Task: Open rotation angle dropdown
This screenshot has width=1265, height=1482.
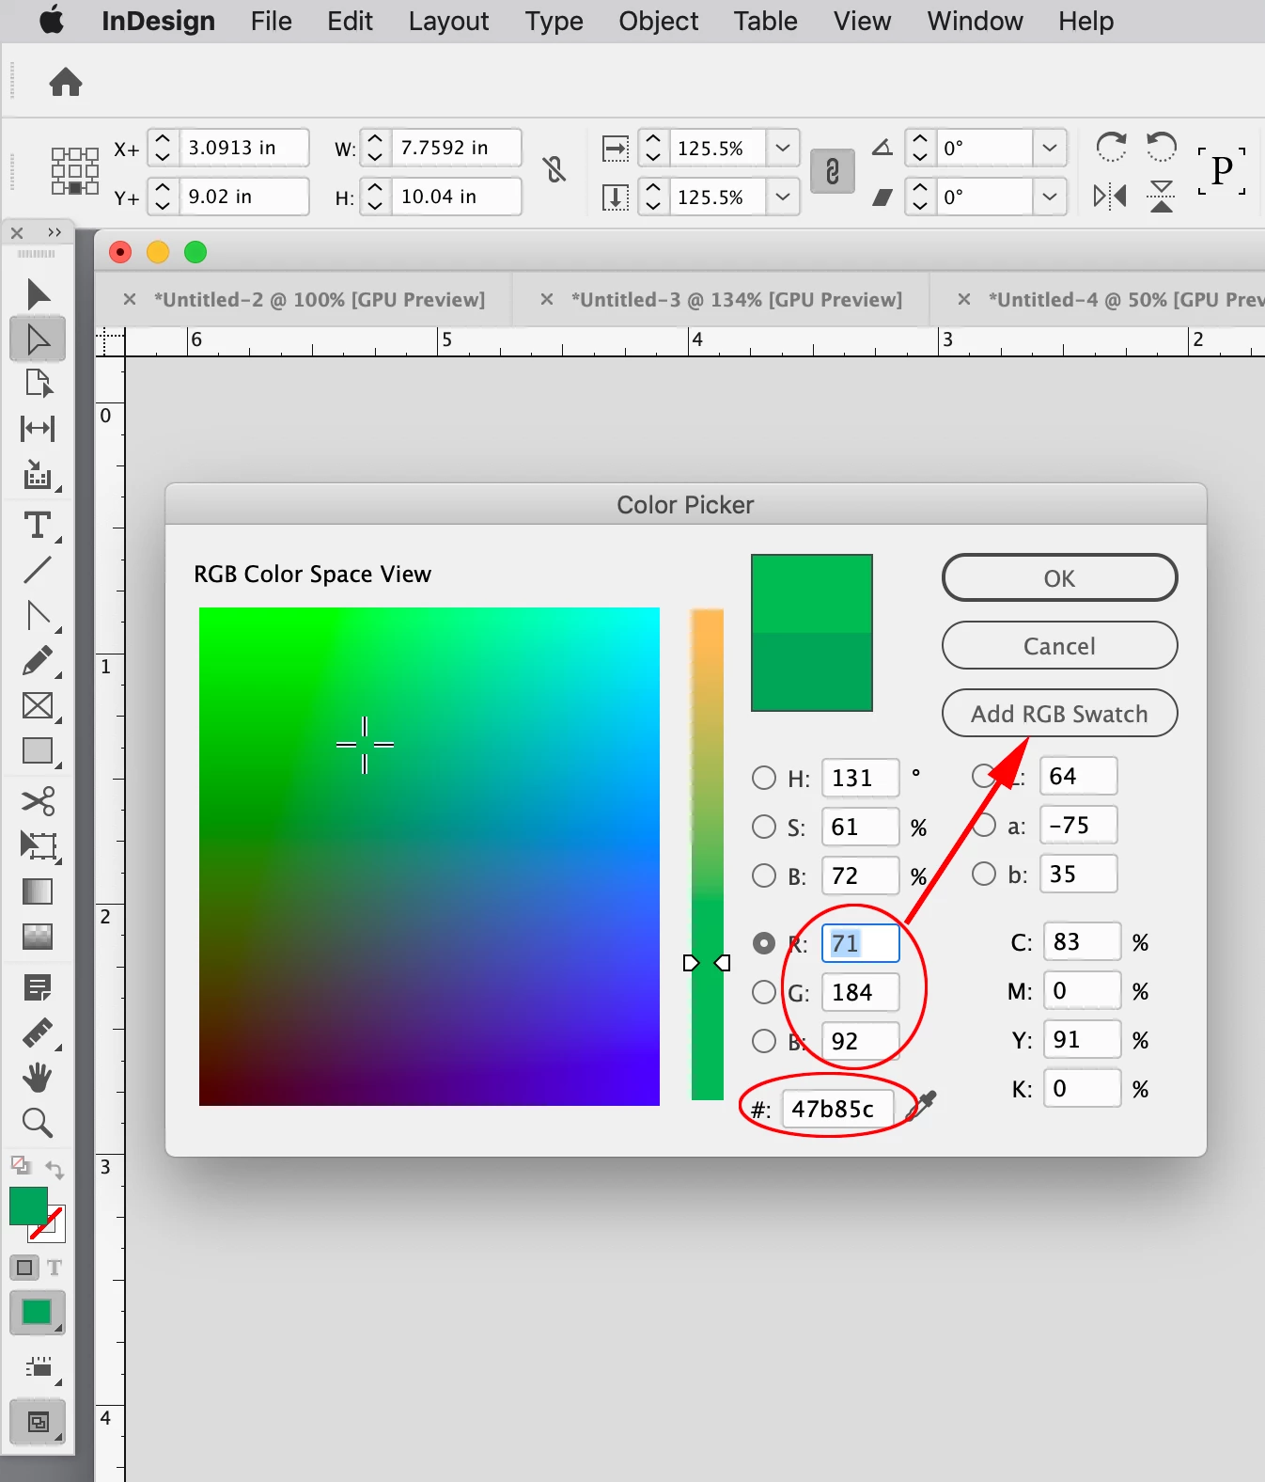Action: [x=1050, y=148]
